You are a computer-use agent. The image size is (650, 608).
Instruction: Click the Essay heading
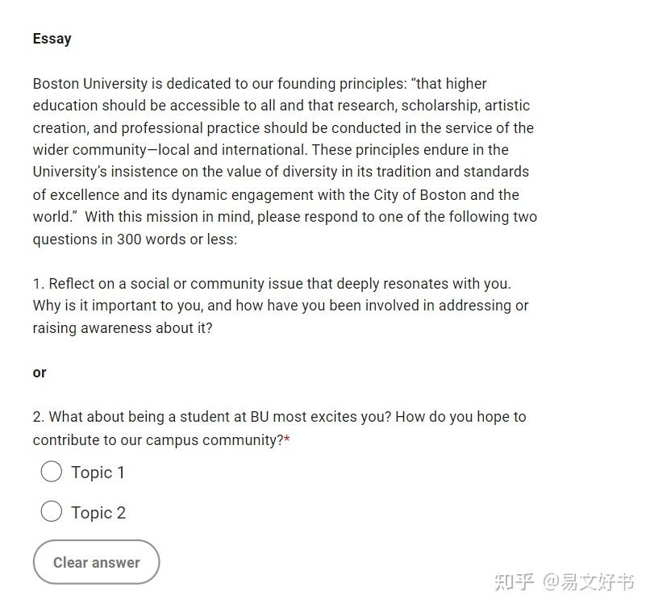point(52,39)
